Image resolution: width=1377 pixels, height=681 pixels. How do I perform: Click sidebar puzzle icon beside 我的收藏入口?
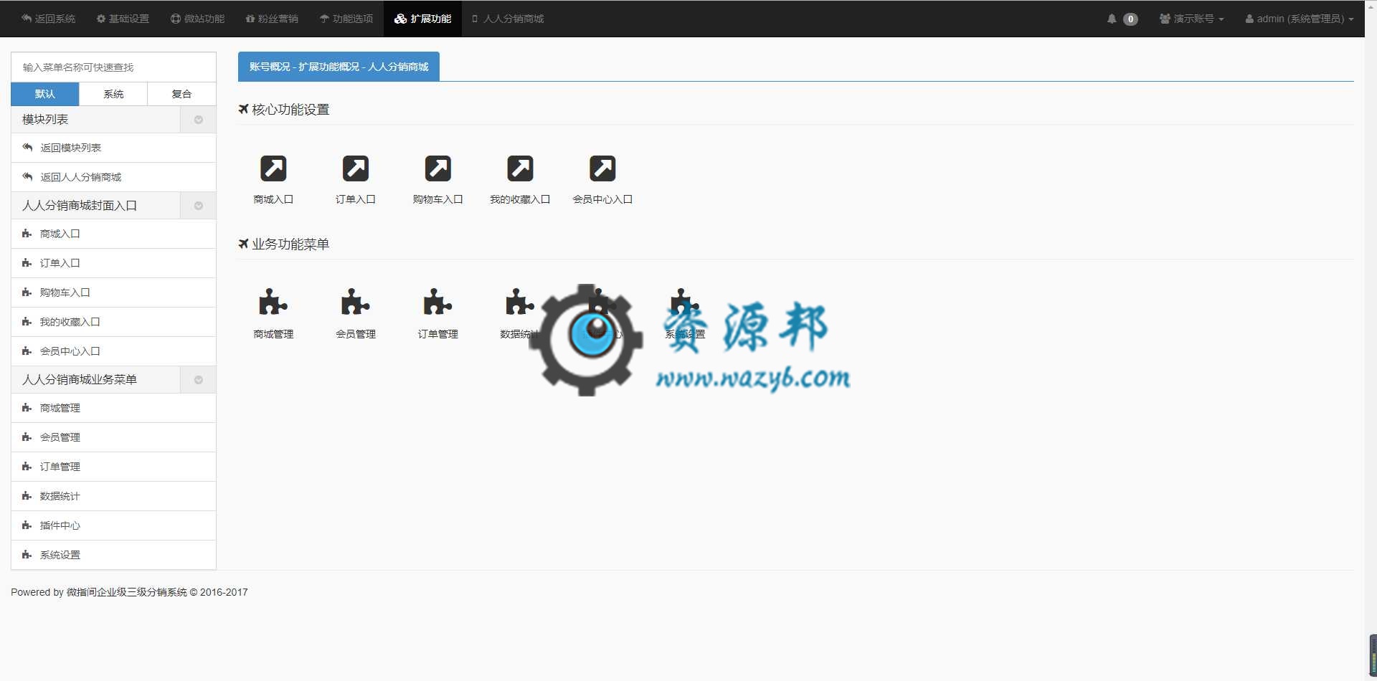[x=27, y=322]
